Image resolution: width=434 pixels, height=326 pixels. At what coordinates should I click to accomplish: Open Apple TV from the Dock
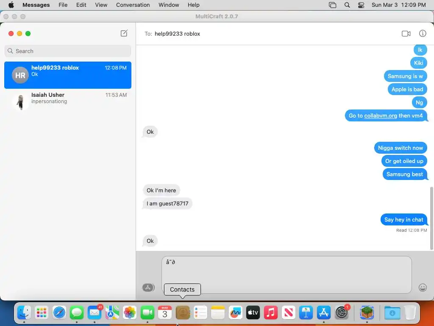[253, 313]
